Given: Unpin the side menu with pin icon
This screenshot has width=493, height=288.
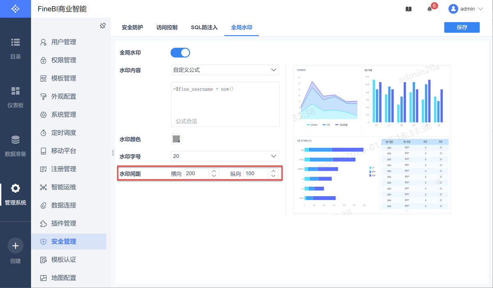Looking at the screenshot, I should [103, 26].
